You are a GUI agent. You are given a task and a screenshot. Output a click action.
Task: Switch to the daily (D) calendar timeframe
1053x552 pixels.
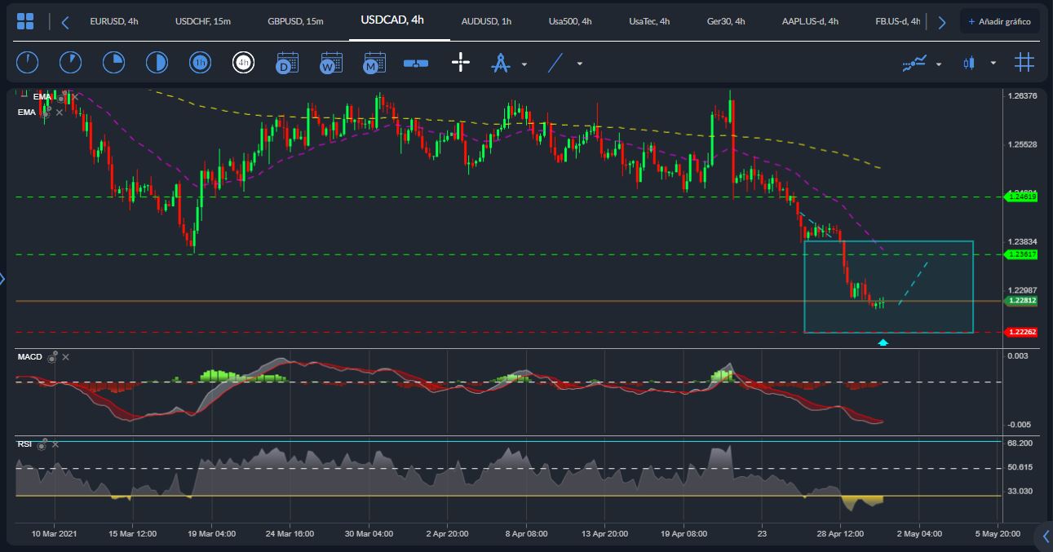click(287, 62)
